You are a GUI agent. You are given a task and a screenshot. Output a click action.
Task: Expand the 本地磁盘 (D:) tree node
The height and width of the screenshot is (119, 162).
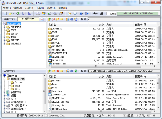click(x=4, y=102)
